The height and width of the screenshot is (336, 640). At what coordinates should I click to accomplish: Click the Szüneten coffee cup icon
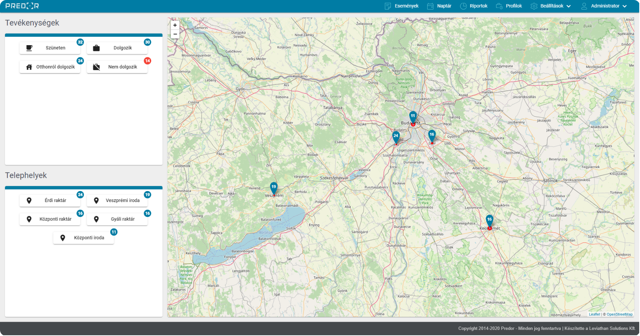[x=29, y=48]
